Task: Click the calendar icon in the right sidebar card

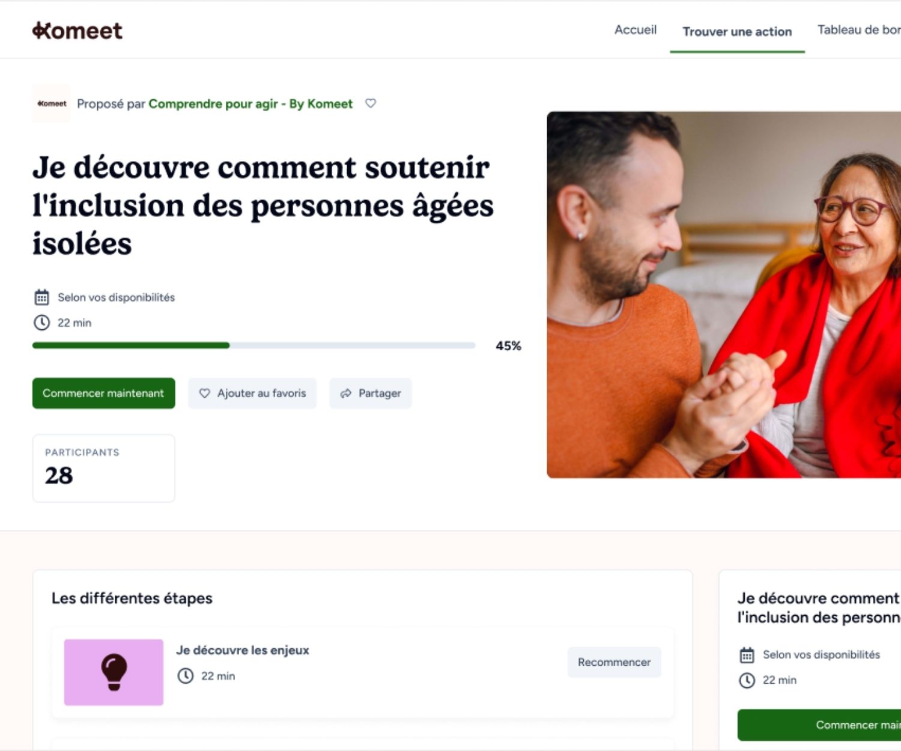Action: [747, 655]
